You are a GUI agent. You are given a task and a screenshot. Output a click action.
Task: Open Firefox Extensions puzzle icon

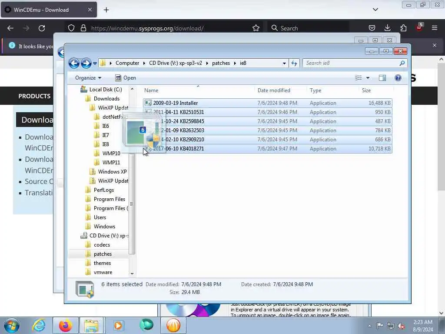(403, 28)
